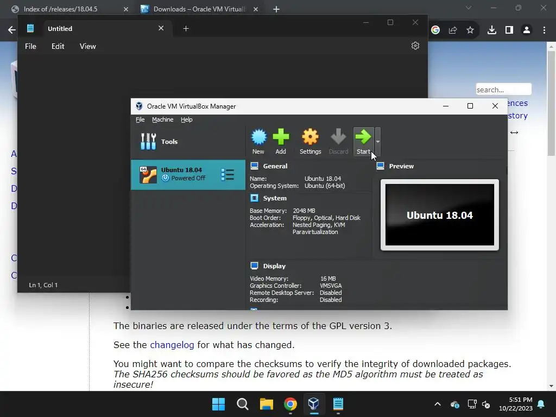Click the Display section header
This screenshot has height=417, width=556.
click(x=274, y=266)
